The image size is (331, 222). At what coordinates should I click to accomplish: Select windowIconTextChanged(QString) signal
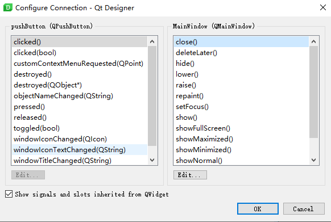80,150
